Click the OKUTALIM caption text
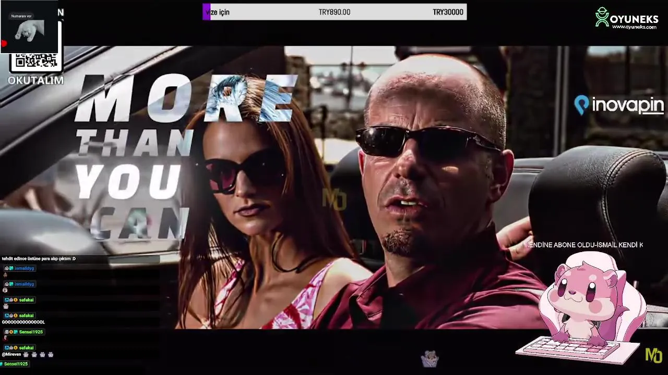 pos(35,80)
